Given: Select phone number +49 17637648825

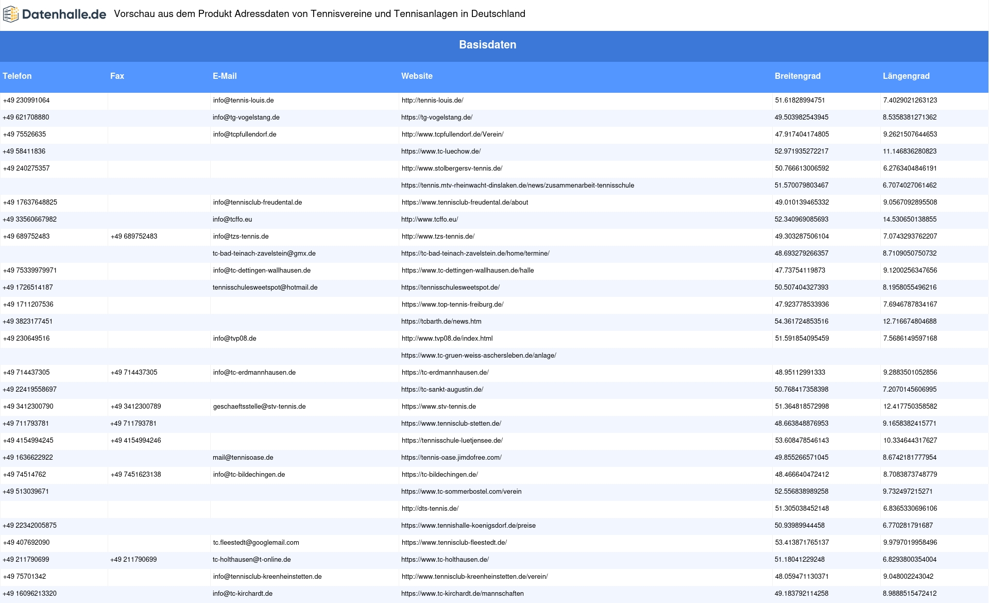Looking at the screenshot, I should (30, 203).
